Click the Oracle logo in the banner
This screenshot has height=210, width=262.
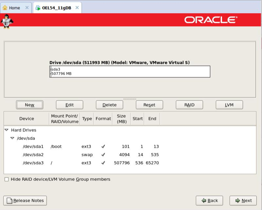(211, 20)
